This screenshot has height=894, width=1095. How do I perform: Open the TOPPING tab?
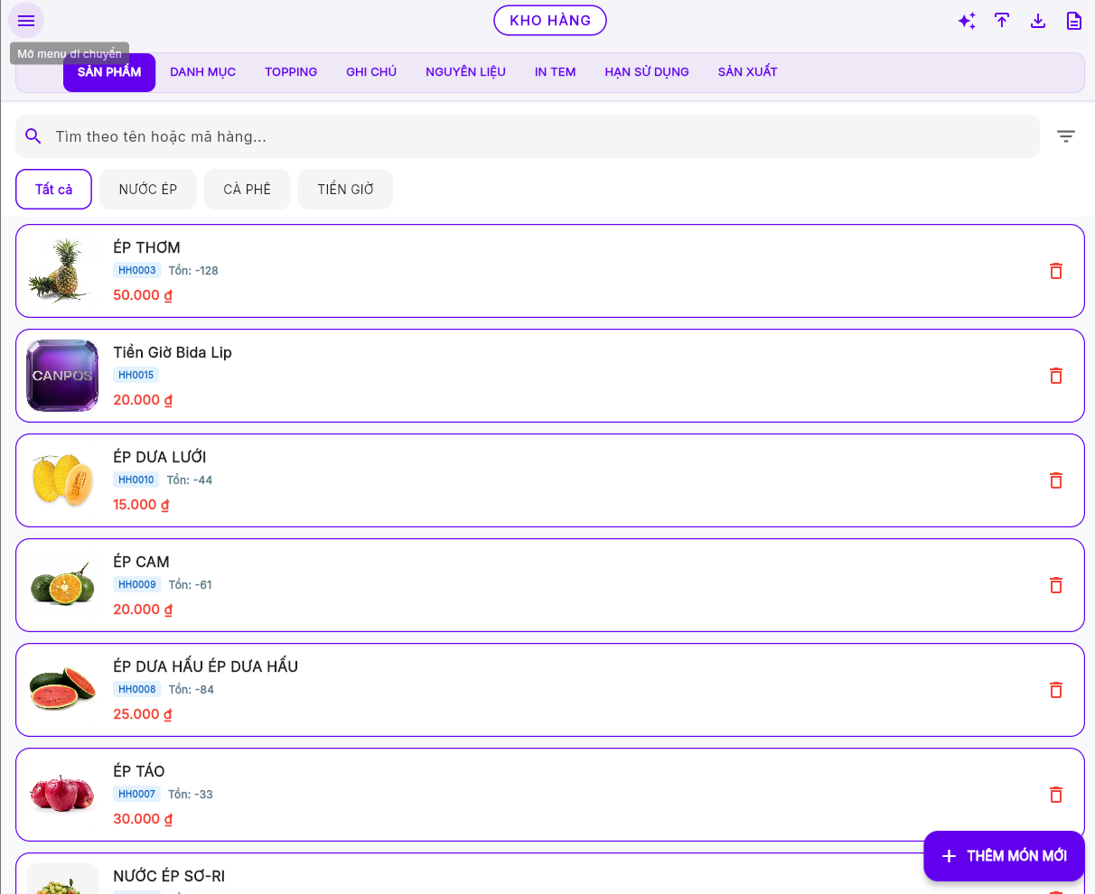(x=291, y=72)
